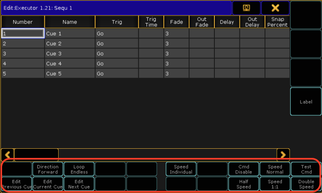Click Edit Next Cue
The height and width of the screenshot is (193, 322).
pyautogui.click(x=79, y=184)
